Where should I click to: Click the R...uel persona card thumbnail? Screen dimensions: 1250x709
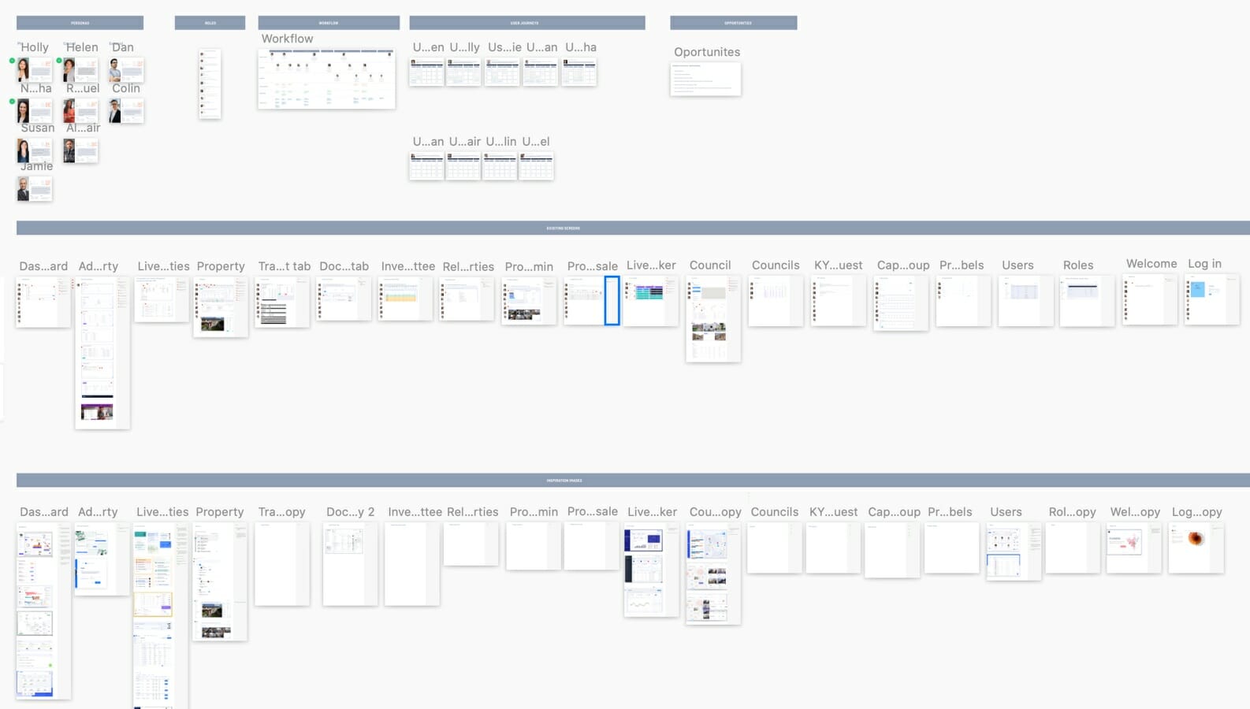pyautogui.click(x=80, y=110)
